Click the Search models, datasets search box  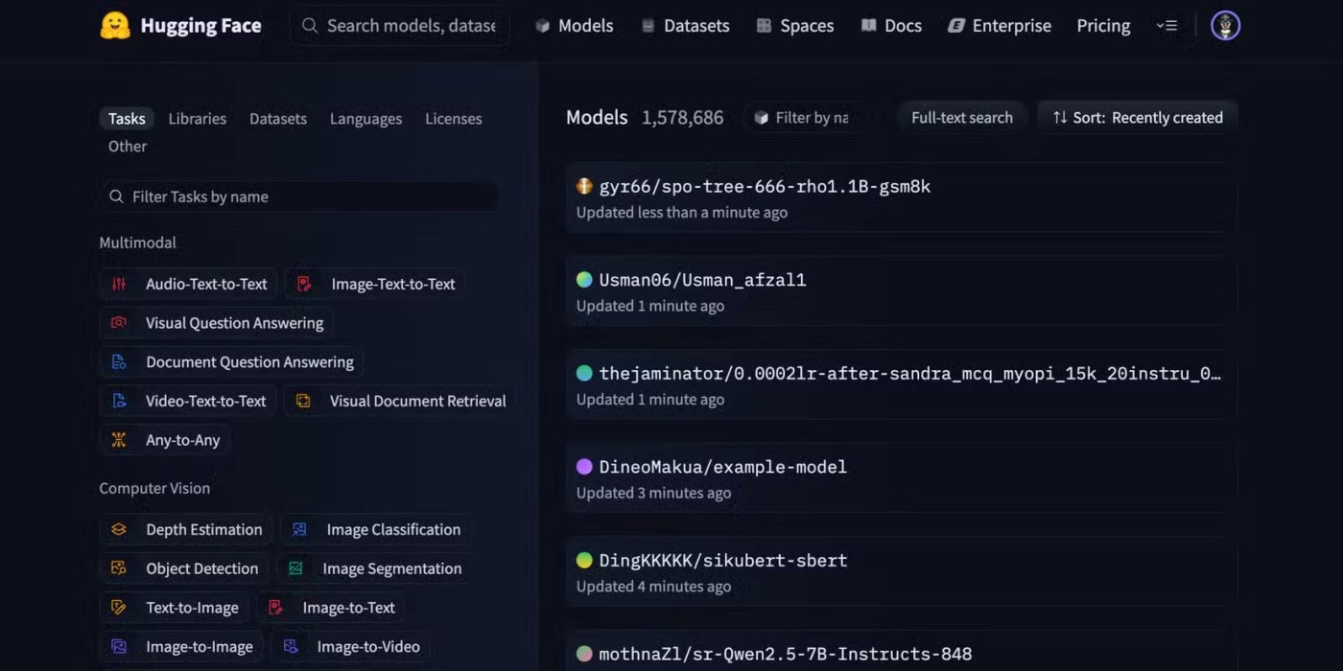410,26
